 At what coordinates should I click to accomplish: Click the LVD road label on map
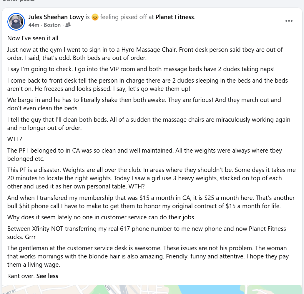[108, 288]
